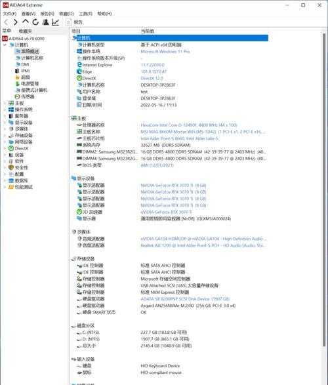Image resolution: width=328 pixels, height=385 pixels.
Task: Click the Windows logo icon beside 操作系统 row
Action: click(x=79, y=51)
